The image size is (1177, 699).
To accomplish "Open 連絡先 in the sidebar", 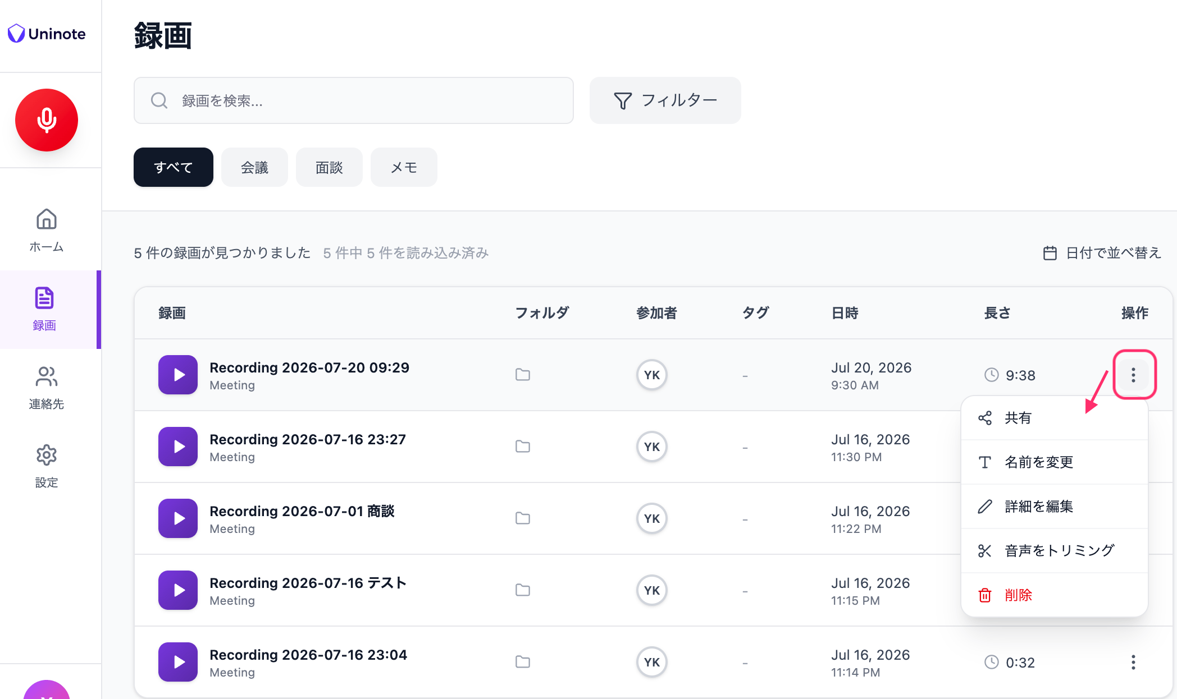I will coord(47,388).
